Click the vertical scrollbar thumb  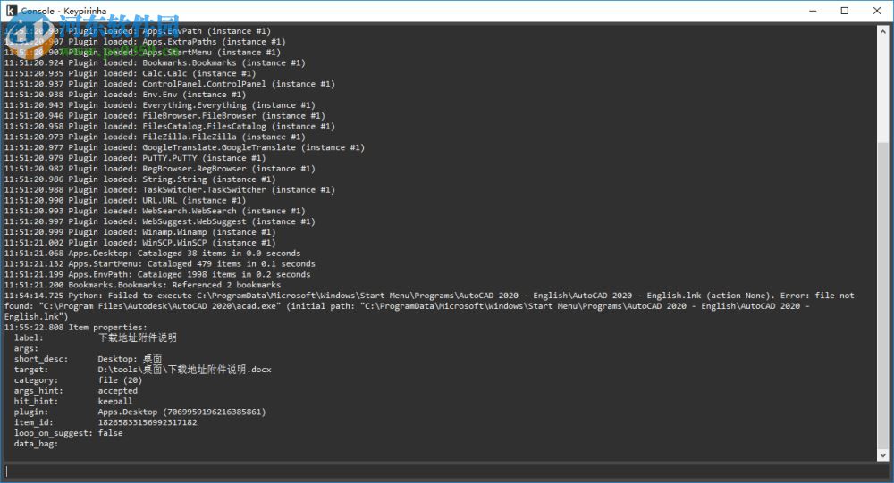coord(882,294)
